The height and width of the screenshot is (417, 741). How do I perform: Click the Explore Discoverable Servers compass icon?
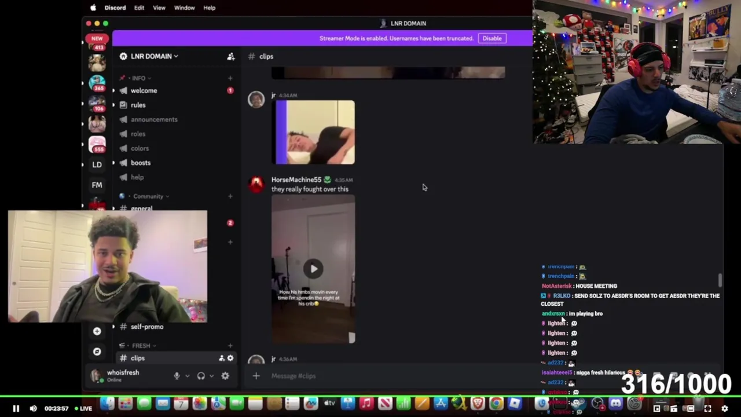point(97,352)
